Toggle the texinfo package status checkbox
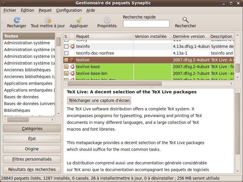 coord(66,46)
